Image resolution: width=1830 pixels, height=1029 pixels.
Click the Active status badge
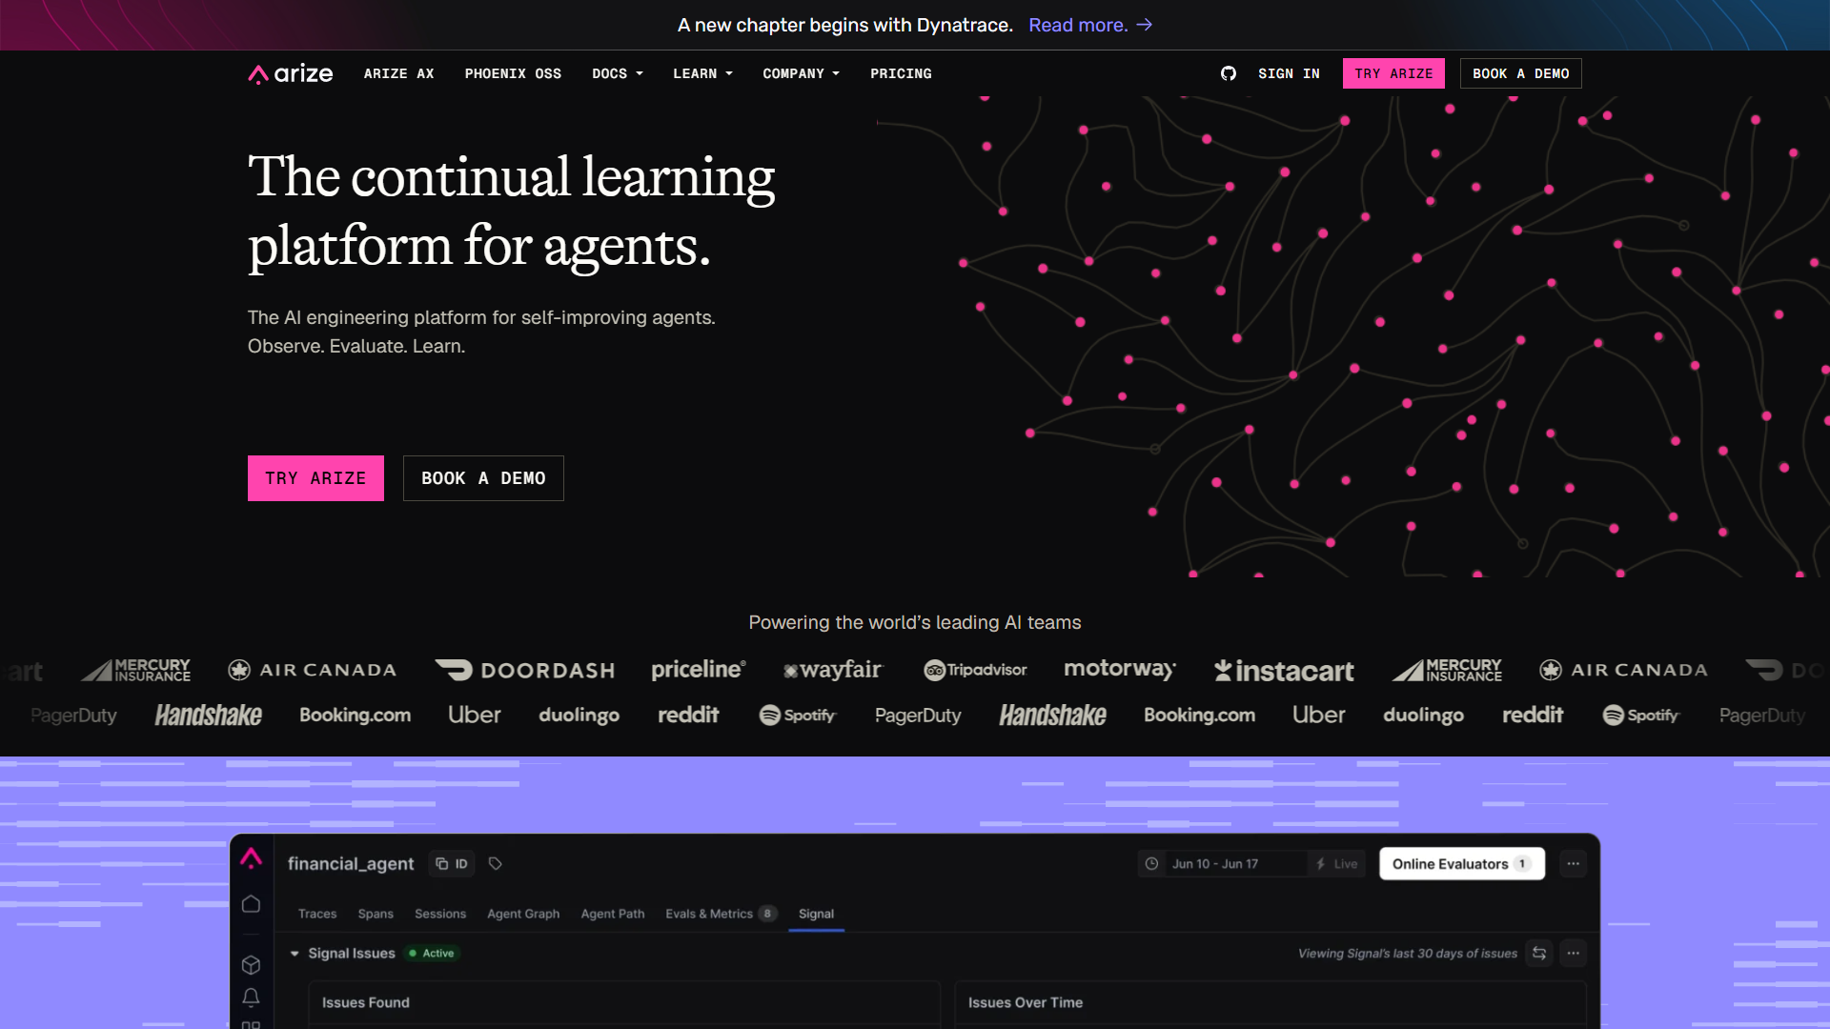pos(434,953)
